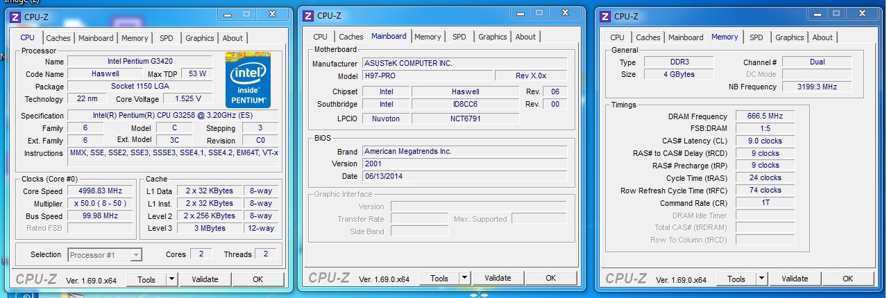Open the Memory tab in the left CPU window
The width and height of the screenshot is (887, 298).
point(135,38)
